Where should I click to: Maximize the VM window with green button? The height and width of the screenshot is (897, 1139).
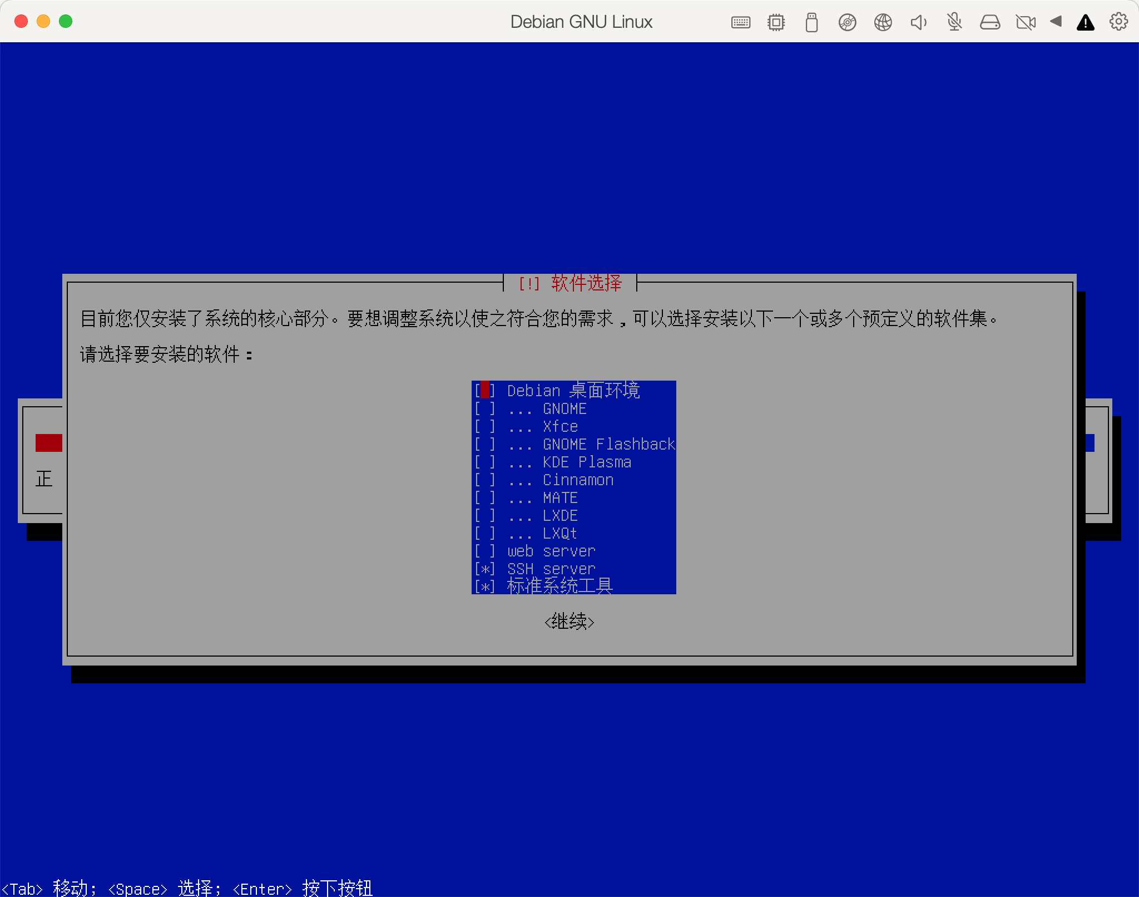point(66,21)
